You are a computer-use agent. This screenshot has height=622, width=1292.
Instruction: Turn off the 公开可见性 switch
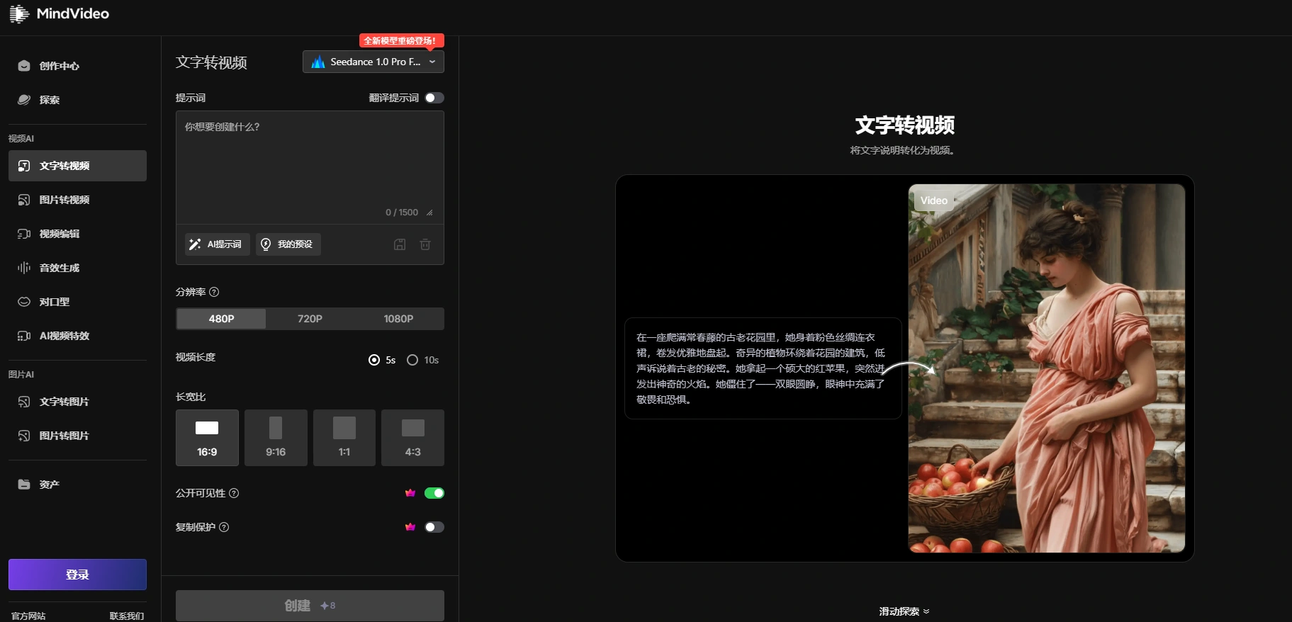pos(434,493)
